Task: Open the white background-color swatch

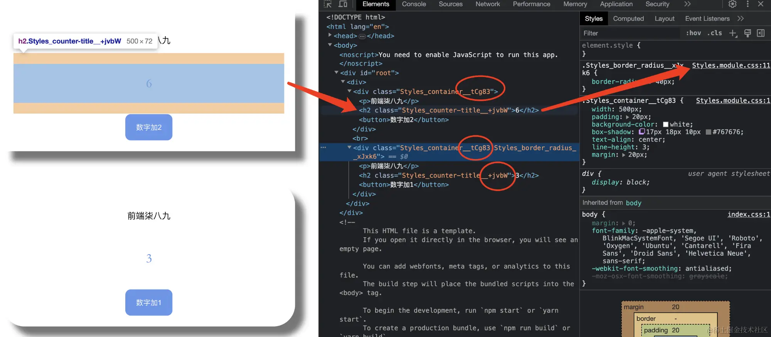Action: [665, 124]
